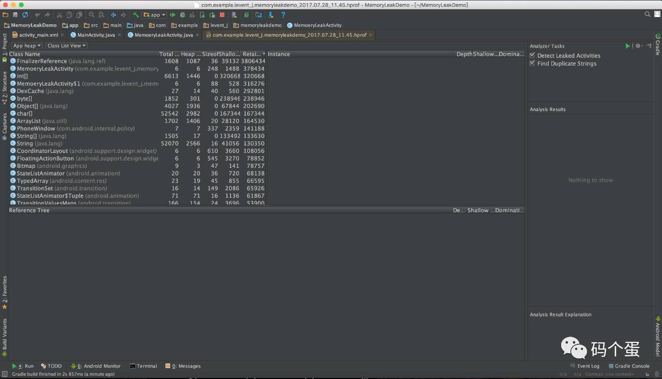Click the Project Structure icon
Screen dimensions: 662x379
click(258, 15)
